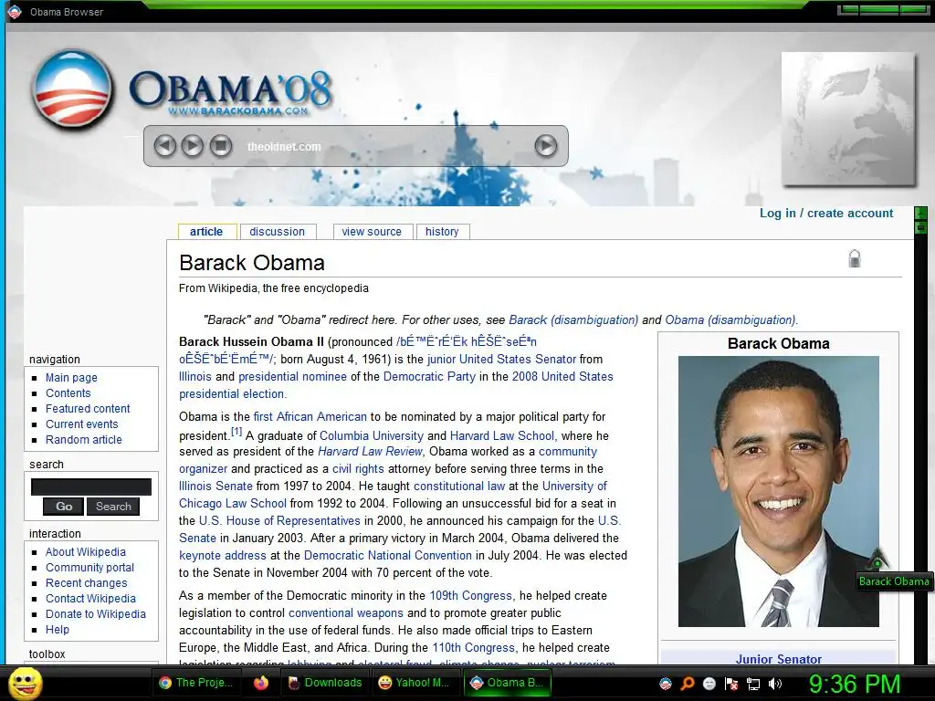Viewport: 935px width, 701px height.
Task: Click the smiley face start button
Action: pyautogui.click(x=25, y=683)
